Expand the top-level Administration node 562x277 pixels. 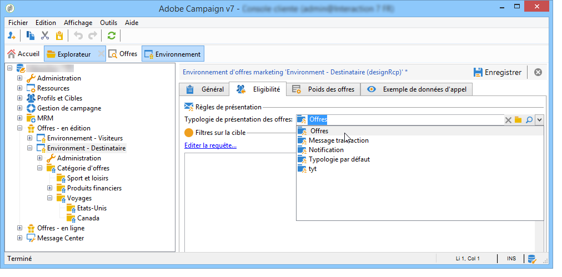19,78
